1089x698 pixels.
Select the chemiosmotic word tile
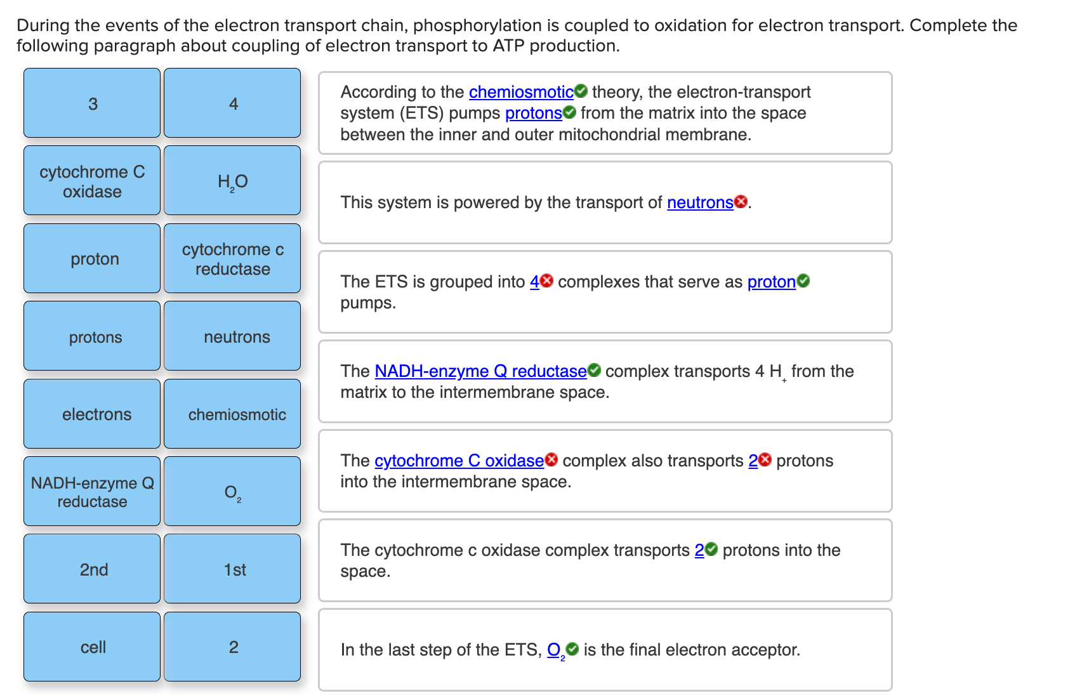pyautogui.click(x=232, y=414)
